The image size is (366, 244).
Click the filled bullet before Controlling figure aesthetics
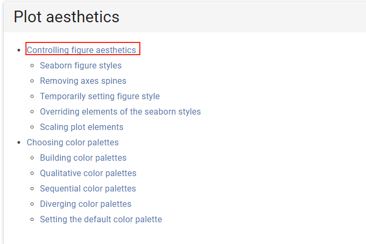pos(19,50)
